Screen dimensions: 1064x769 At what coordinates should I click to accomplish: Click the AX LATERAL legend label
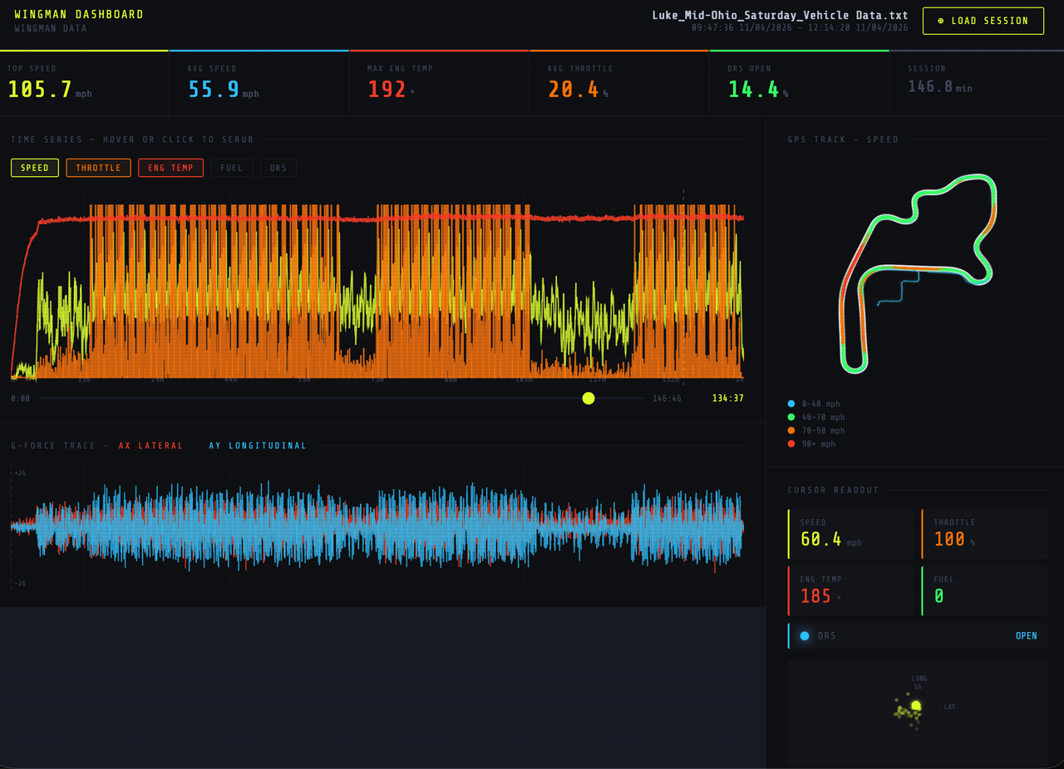coord(150,446)
